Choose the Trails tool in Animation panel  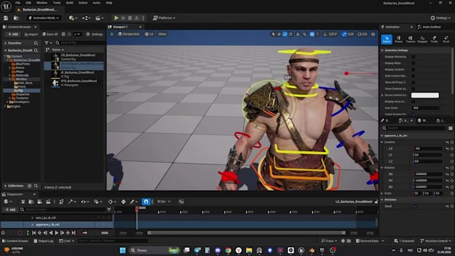(x=434, y=39)
